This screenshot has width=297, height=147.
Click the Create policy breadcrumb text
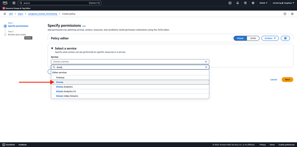coord(69,14)
